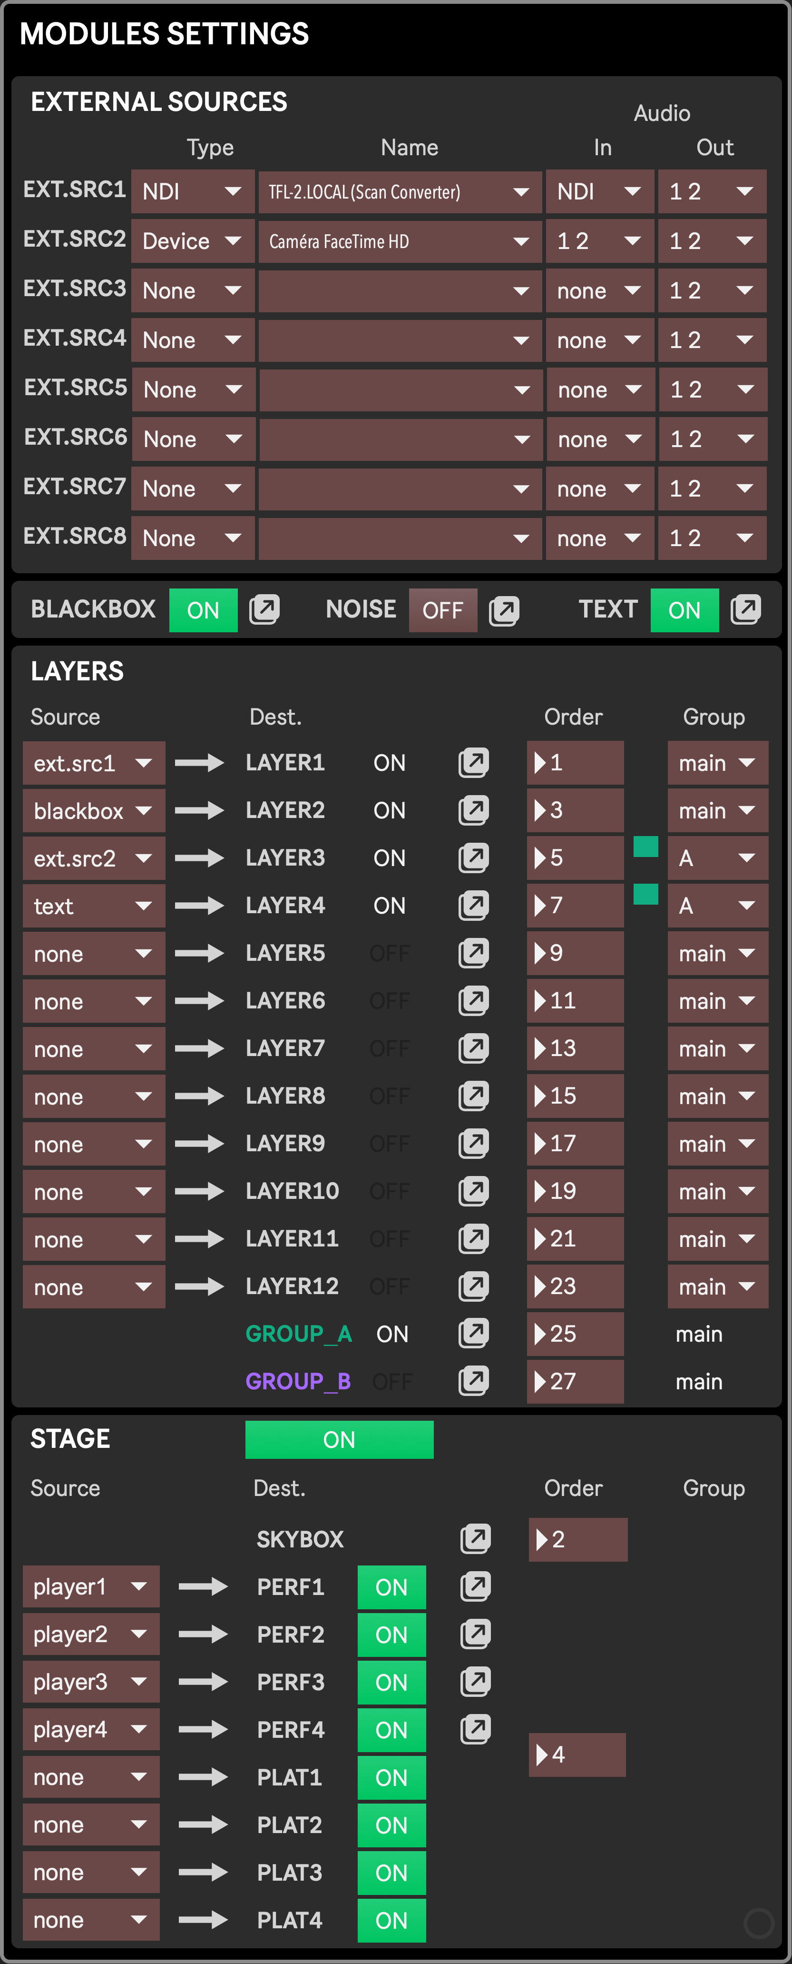Open EXT.SRC3 Audio In dropdown
This screenshot has width=792, height=1964.
600,290
